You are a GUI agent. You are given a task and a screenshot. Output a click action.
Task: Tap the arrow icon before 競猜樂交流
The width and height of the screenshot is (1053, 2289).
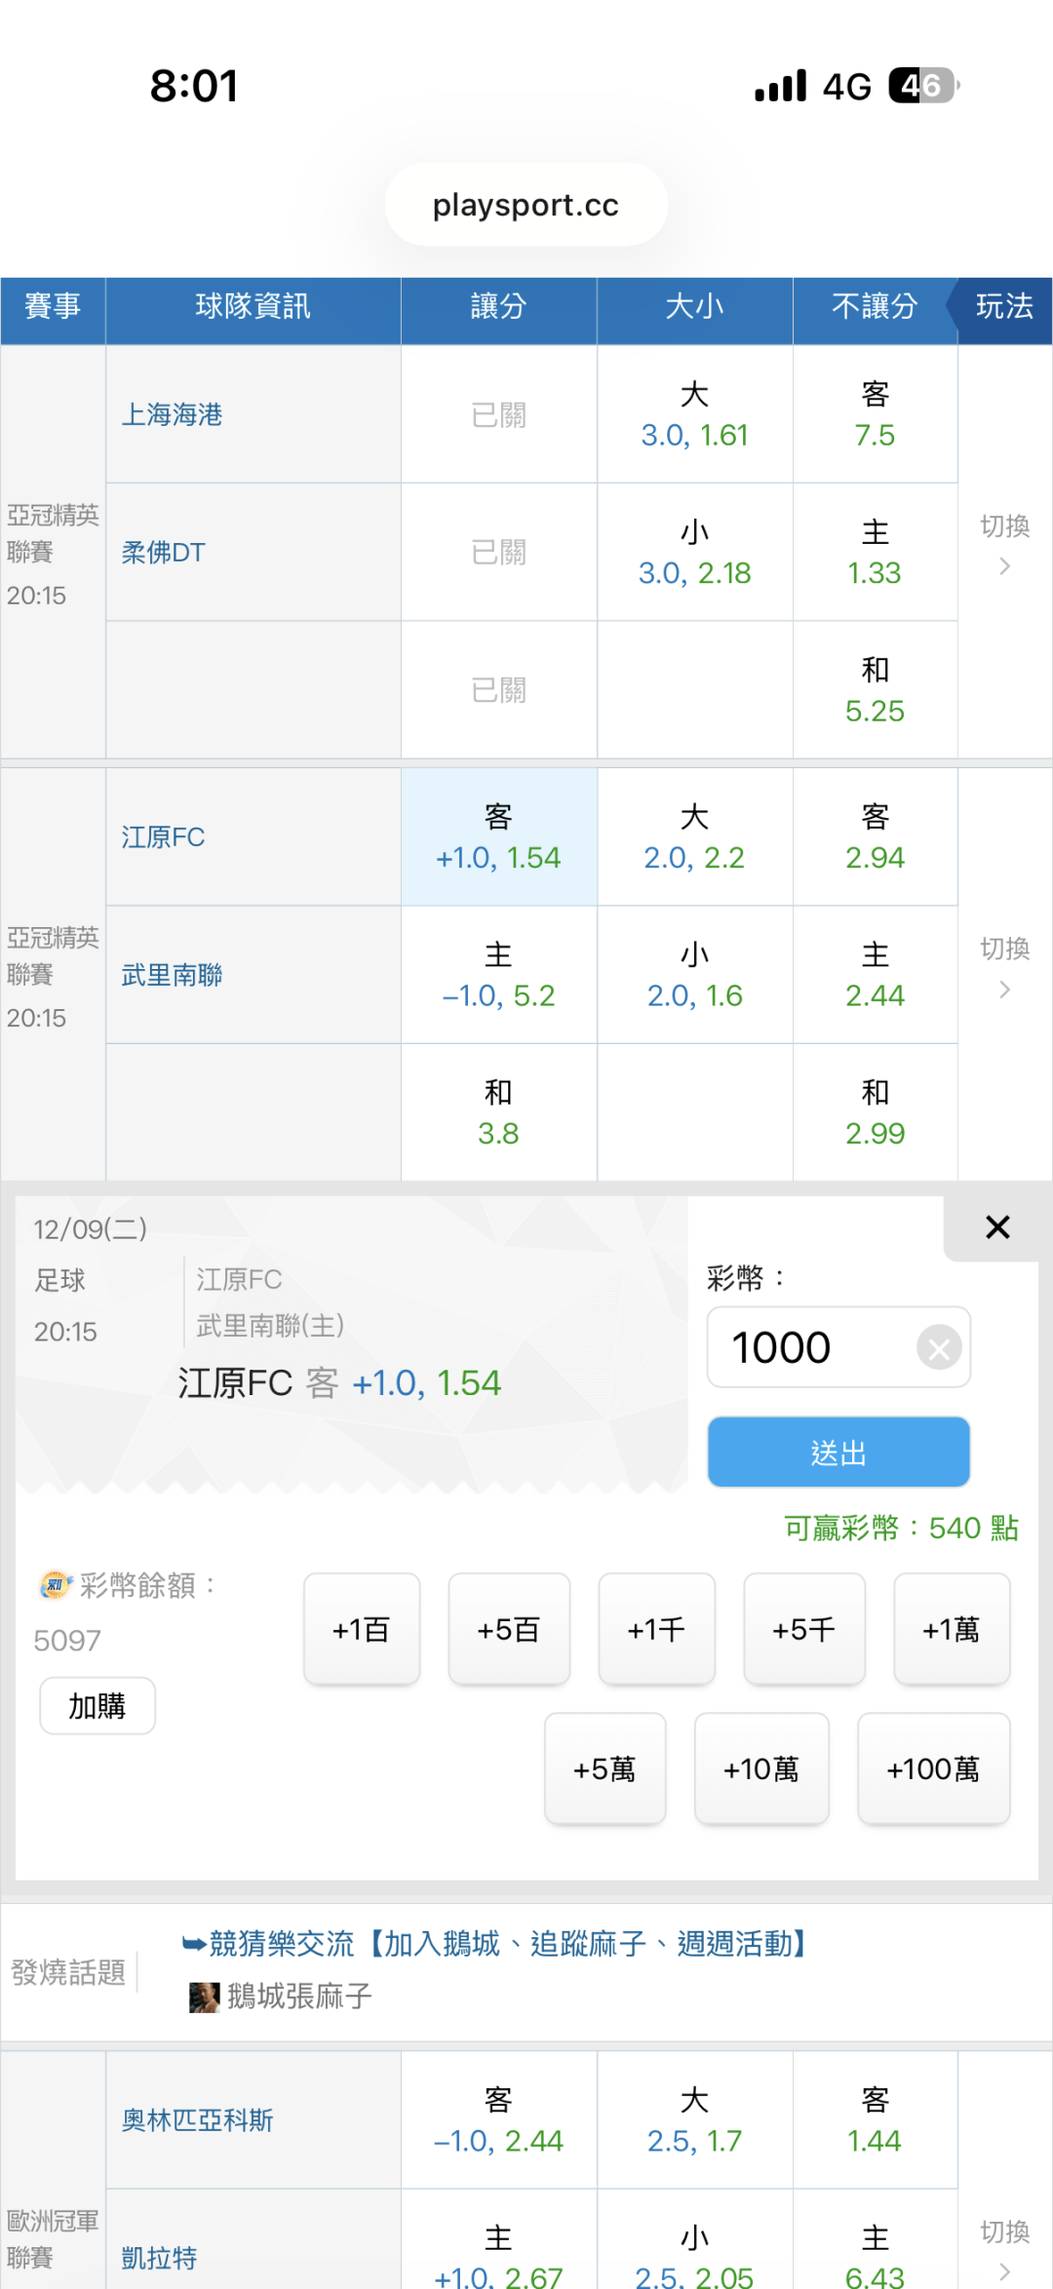point(194,1944)
